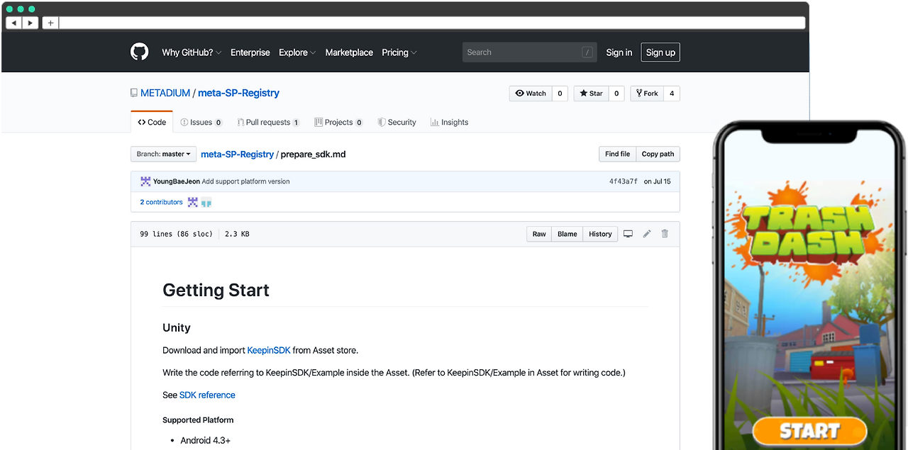Image resolution: width=908 pixels, height=450 pixels.
Task: Click the second contributor avatar
Action: click(x=206, y=202)
